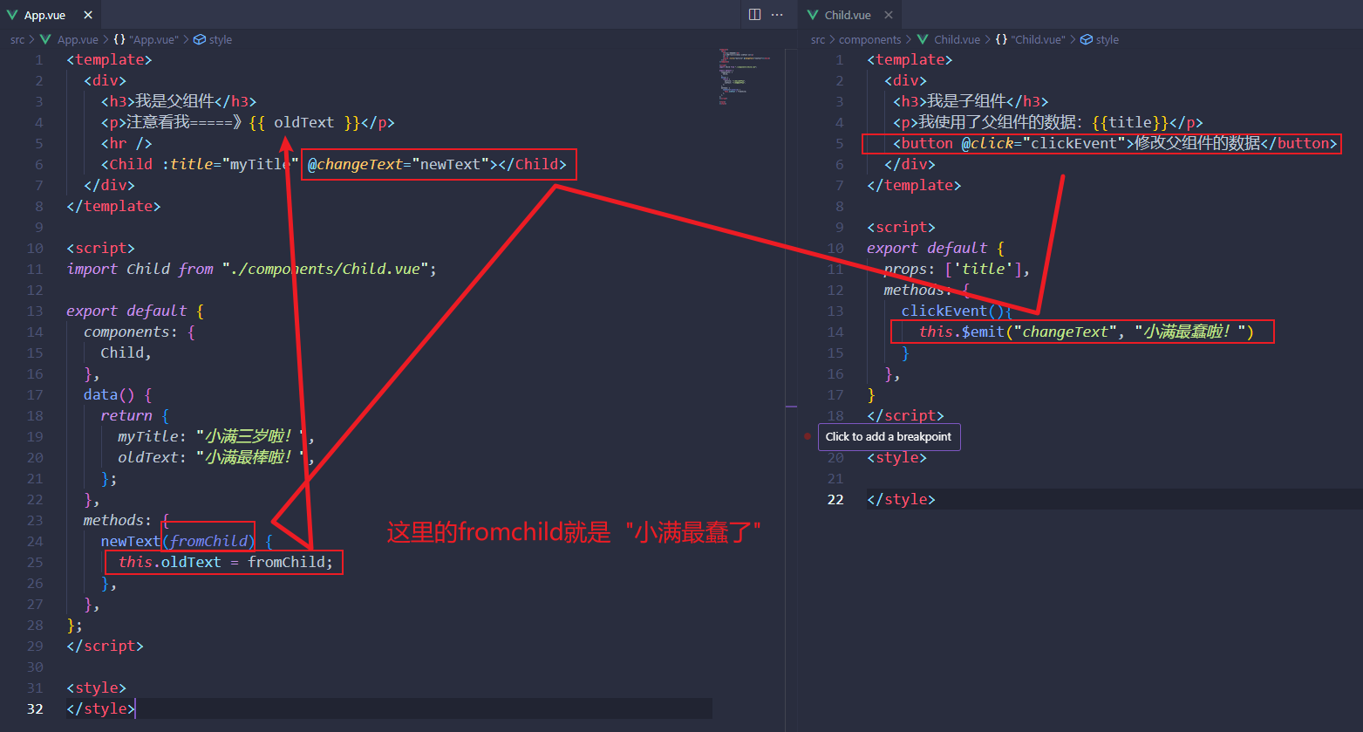The height and width of the screenshot is (732, 1363).
Task: Click the curly braces icon in Child.vue breadcrumbs
Action: [x=1001, y=39]
